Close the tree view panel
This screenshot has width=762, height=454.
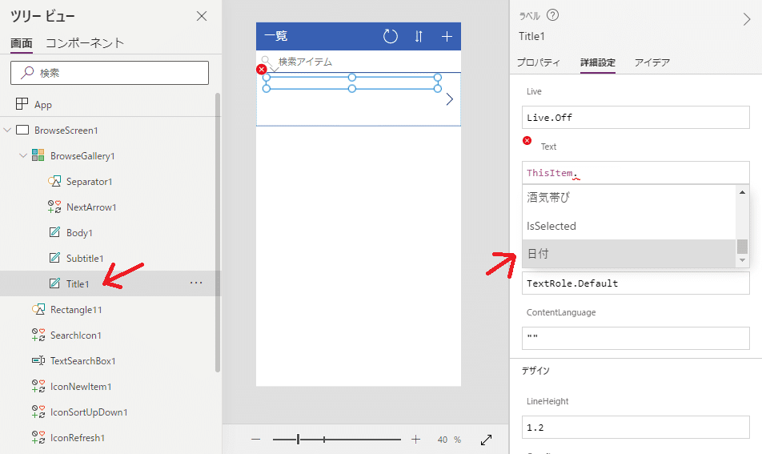click(202, 16)
